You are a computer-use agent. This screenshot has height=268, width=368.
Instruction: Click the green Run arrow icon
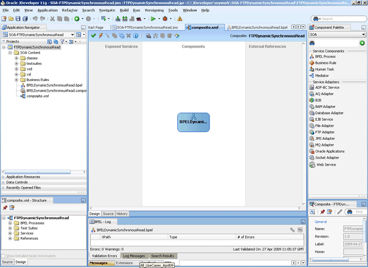[x=152, y=19]
